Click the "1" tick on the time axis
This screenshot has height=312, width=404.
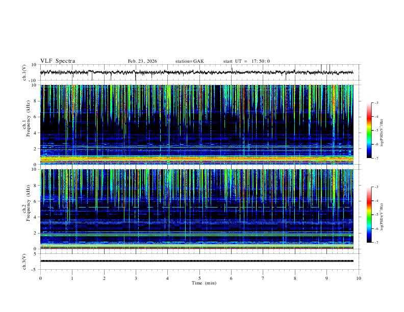(x=72, y=278)
